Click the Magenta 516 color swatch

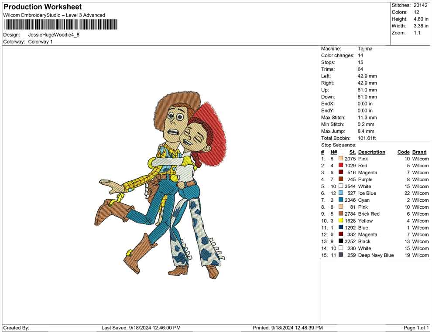[341, 172]
